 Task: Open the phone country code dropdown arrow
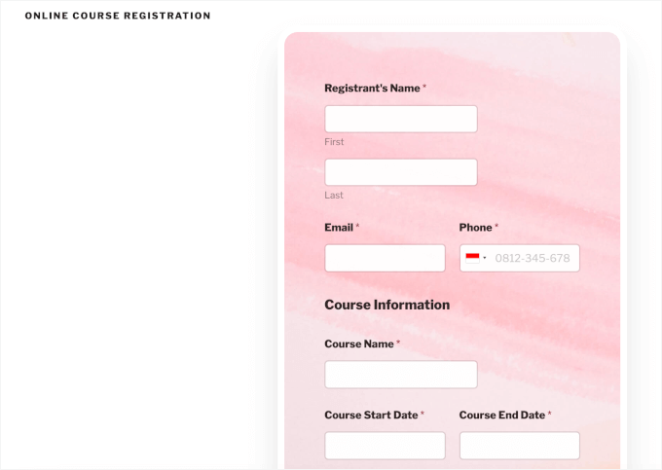click(x=485, y=258)
